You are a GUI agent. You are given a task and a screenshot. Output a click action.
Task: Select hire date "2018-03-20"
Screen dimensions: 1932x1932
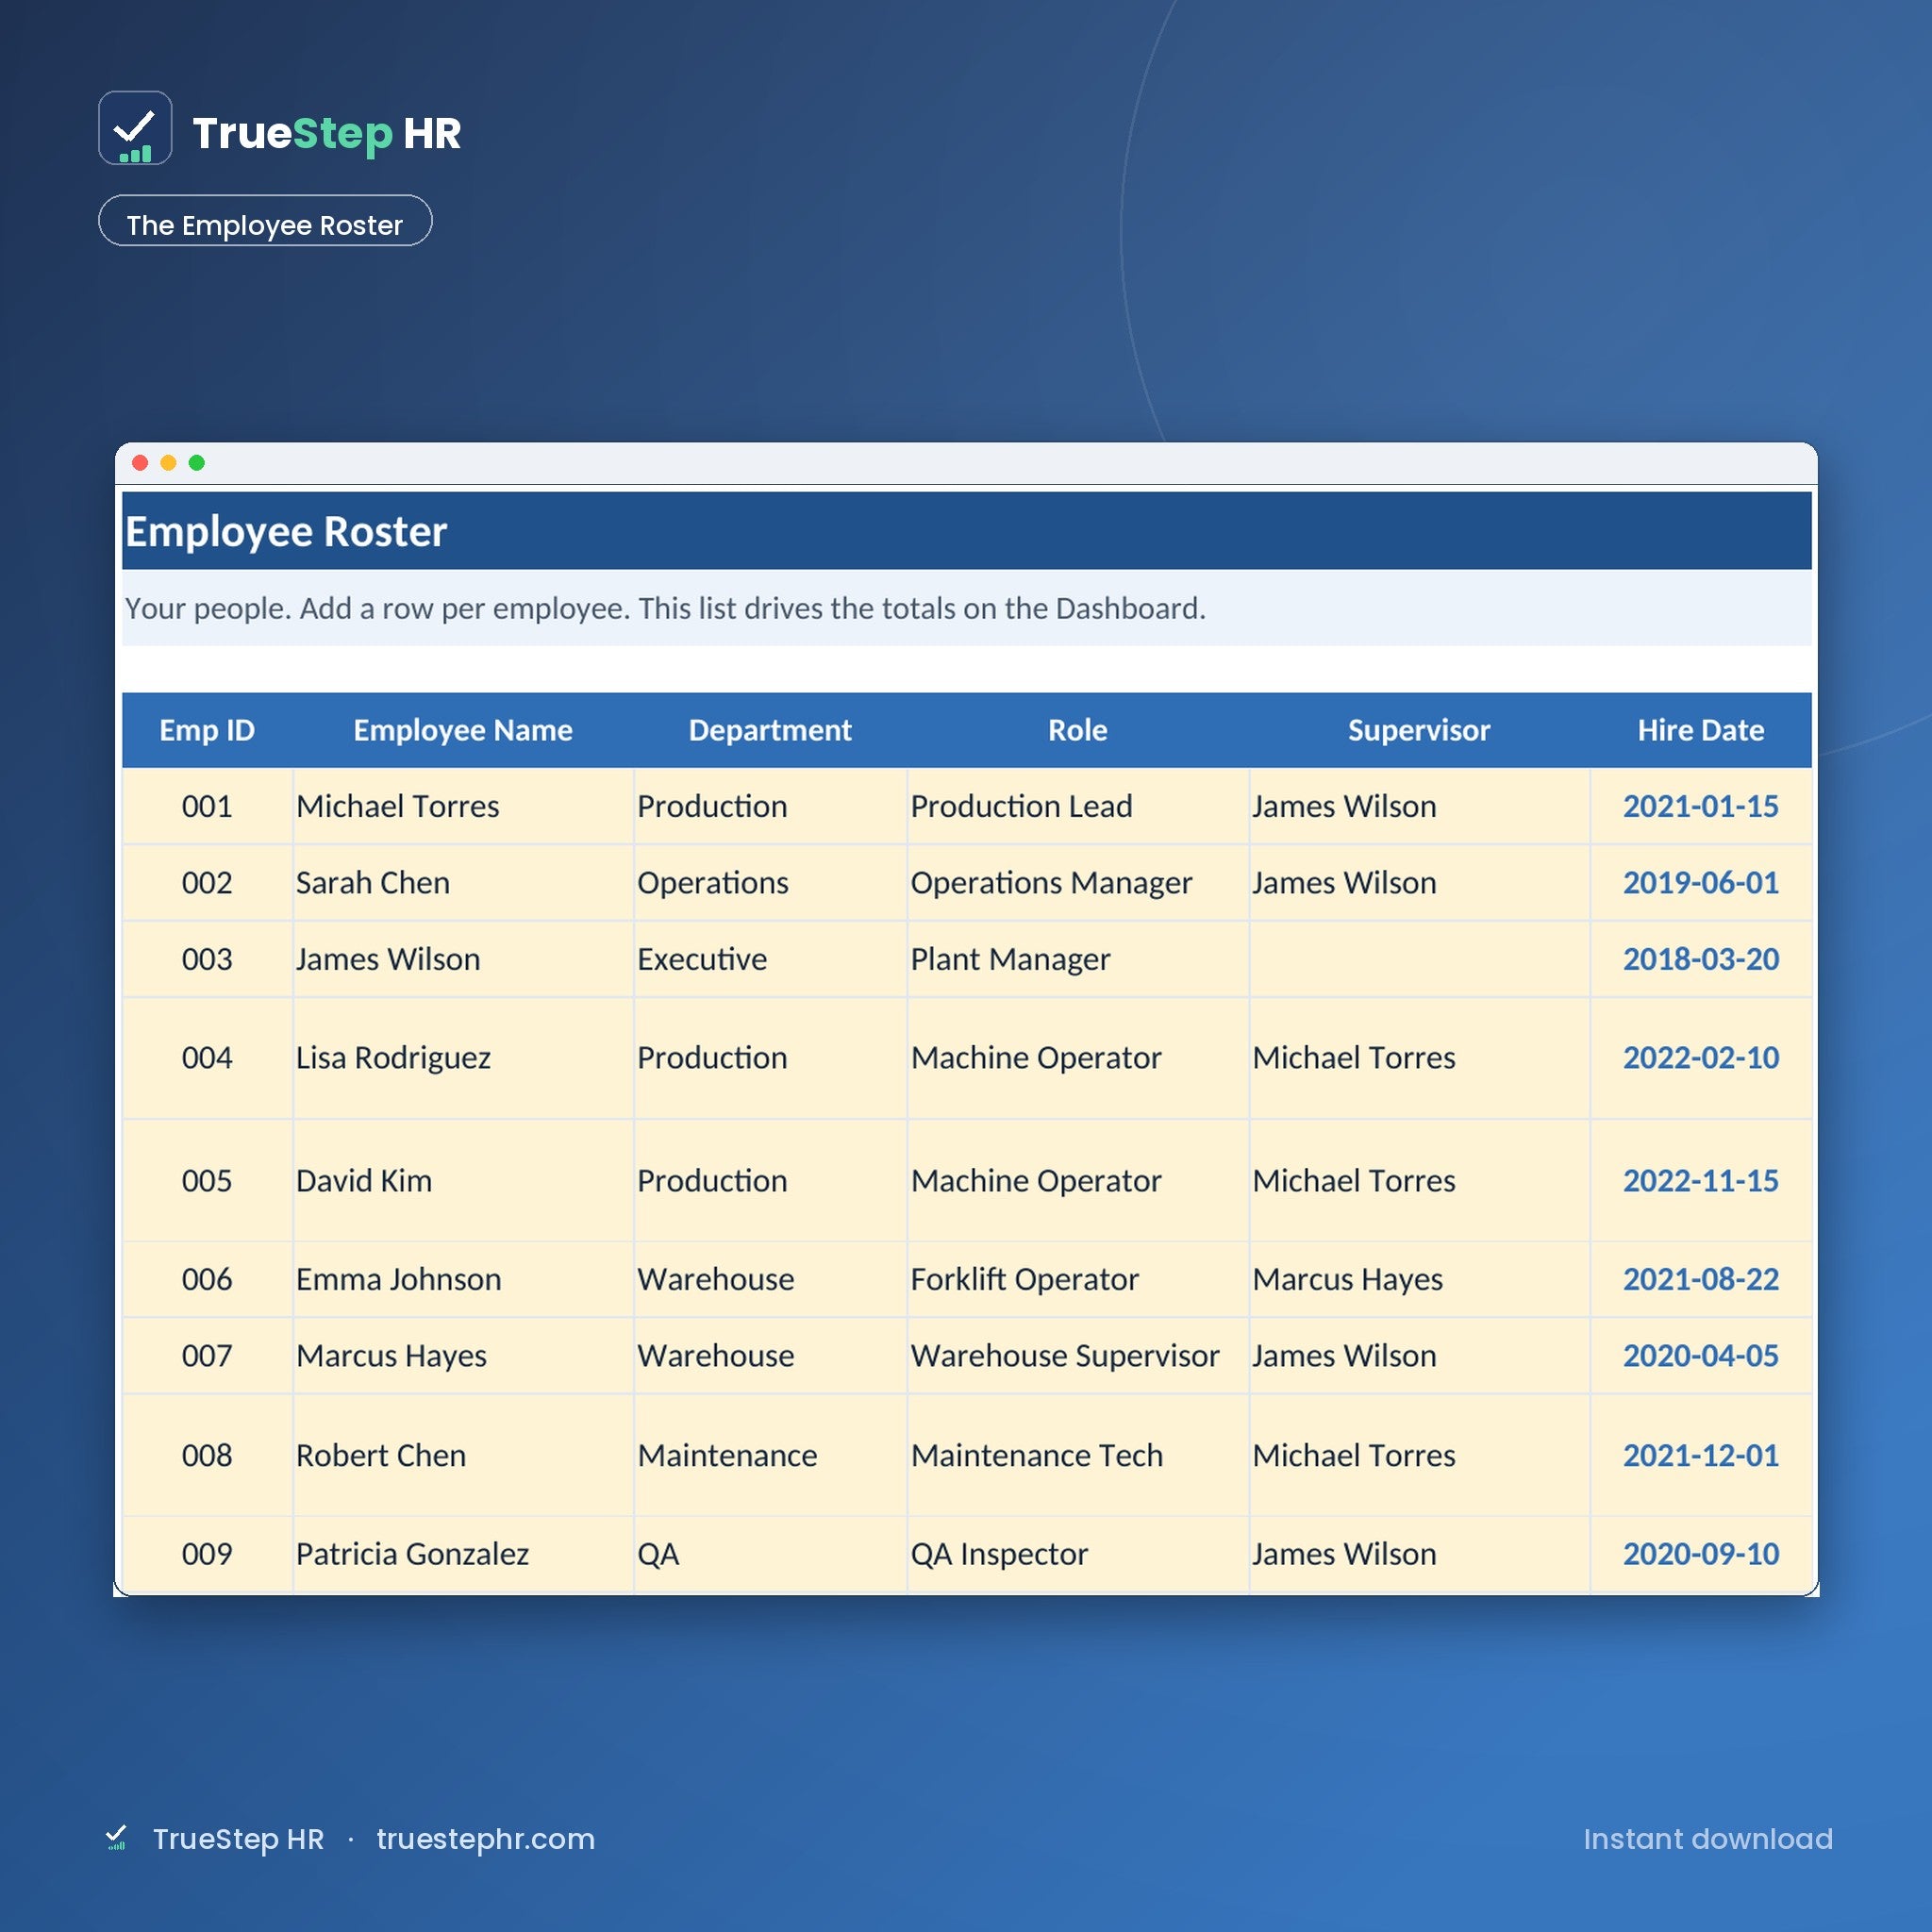tap(1701, 959)
